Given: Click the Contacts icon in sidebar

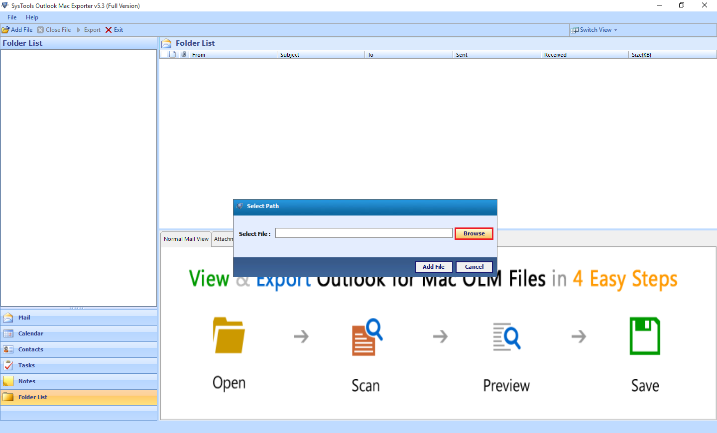Looking at the screenshot, I should [8, 349].
